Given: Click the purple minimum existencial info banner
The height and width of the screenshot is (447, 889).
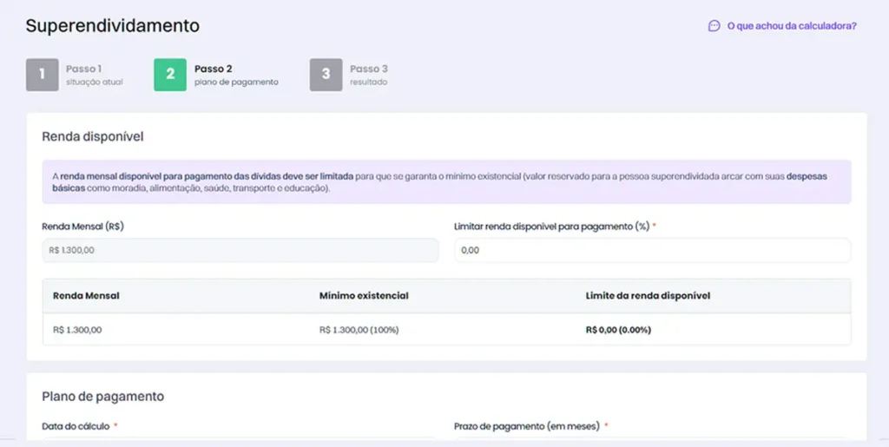Looking at the screenshot, I should 446,182.
